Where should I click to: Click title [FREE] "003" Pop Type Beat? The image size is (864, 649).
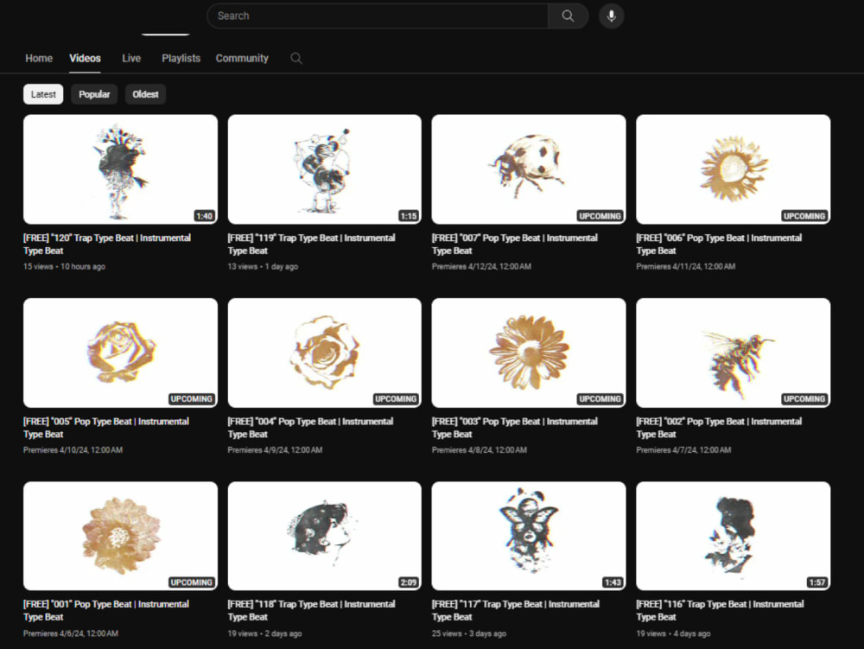[515, 428]
